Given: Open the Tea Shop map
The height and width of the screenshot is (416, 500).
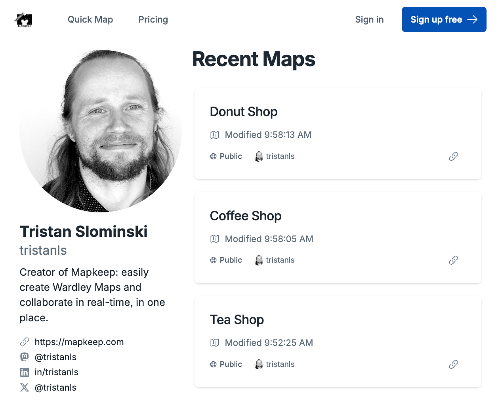Looking at the screenshot, I should click(x=237, y=320).
